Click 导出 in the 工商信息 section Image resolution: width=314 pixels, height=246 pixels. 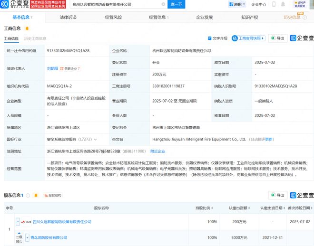(x=278, y=38)
